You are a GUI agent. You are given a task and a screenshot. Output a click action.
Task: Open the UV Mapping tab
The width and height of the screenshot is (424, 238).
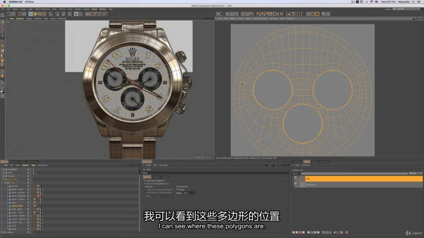[296, 162]
